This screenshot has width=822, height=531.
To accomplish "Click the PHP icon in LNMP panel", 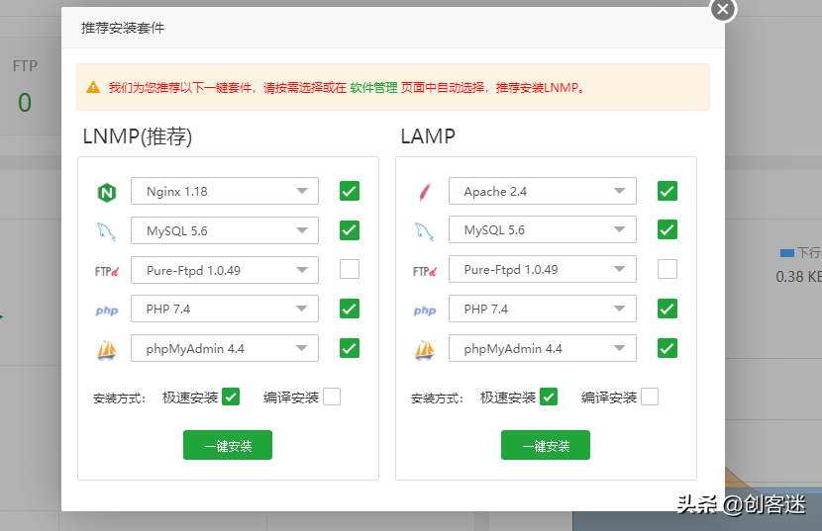I will coord(107,310).
